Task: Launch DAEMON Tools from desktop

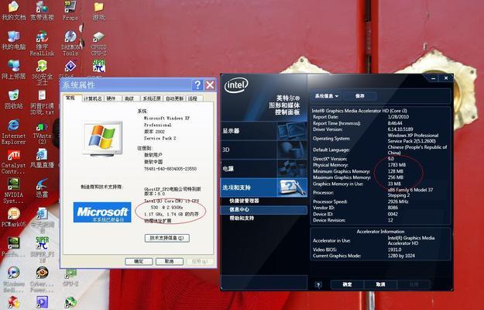Action: [70, 43]
